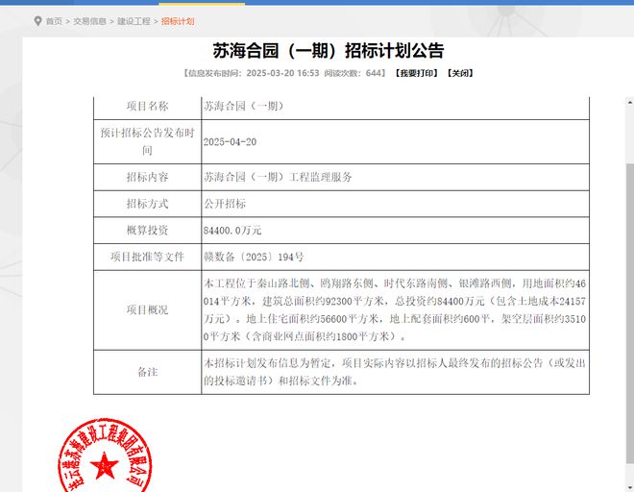Click the scrollbar up arrow
Viewport: 634px width, 492px height.
(x=630, y=102)
